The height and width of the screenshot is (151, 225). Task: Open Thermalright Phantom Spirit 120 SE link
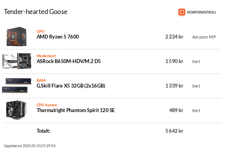(76, 110)
